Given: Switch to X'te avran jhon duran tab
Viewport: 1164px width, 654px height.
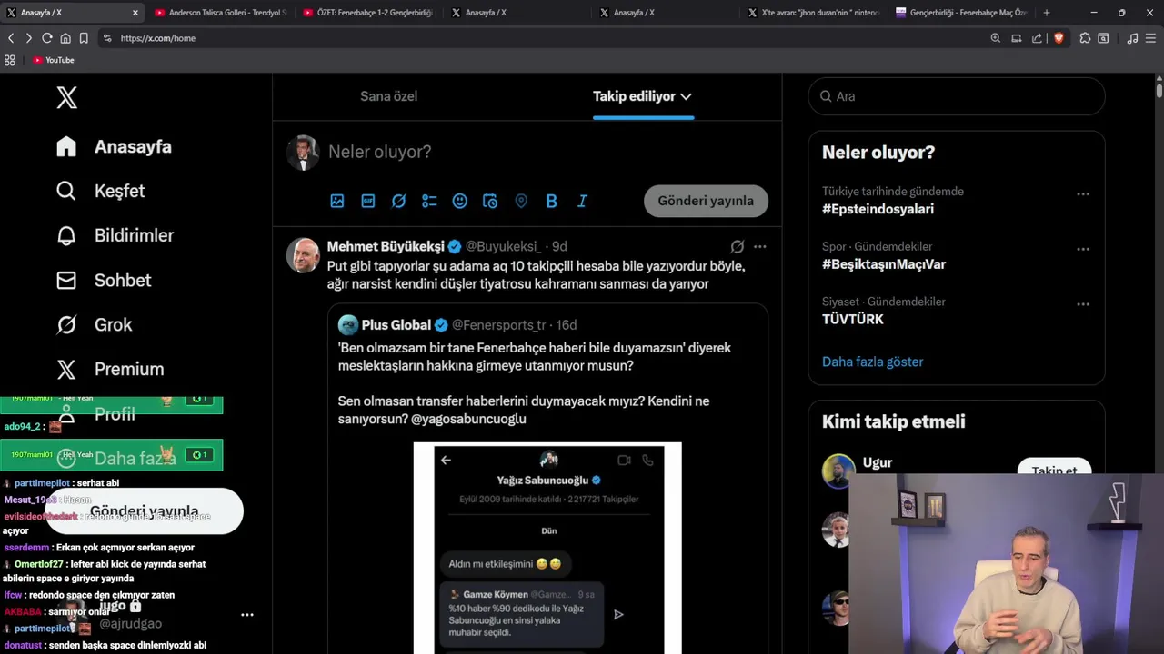Looking at the screenshot, I should 815,13.
